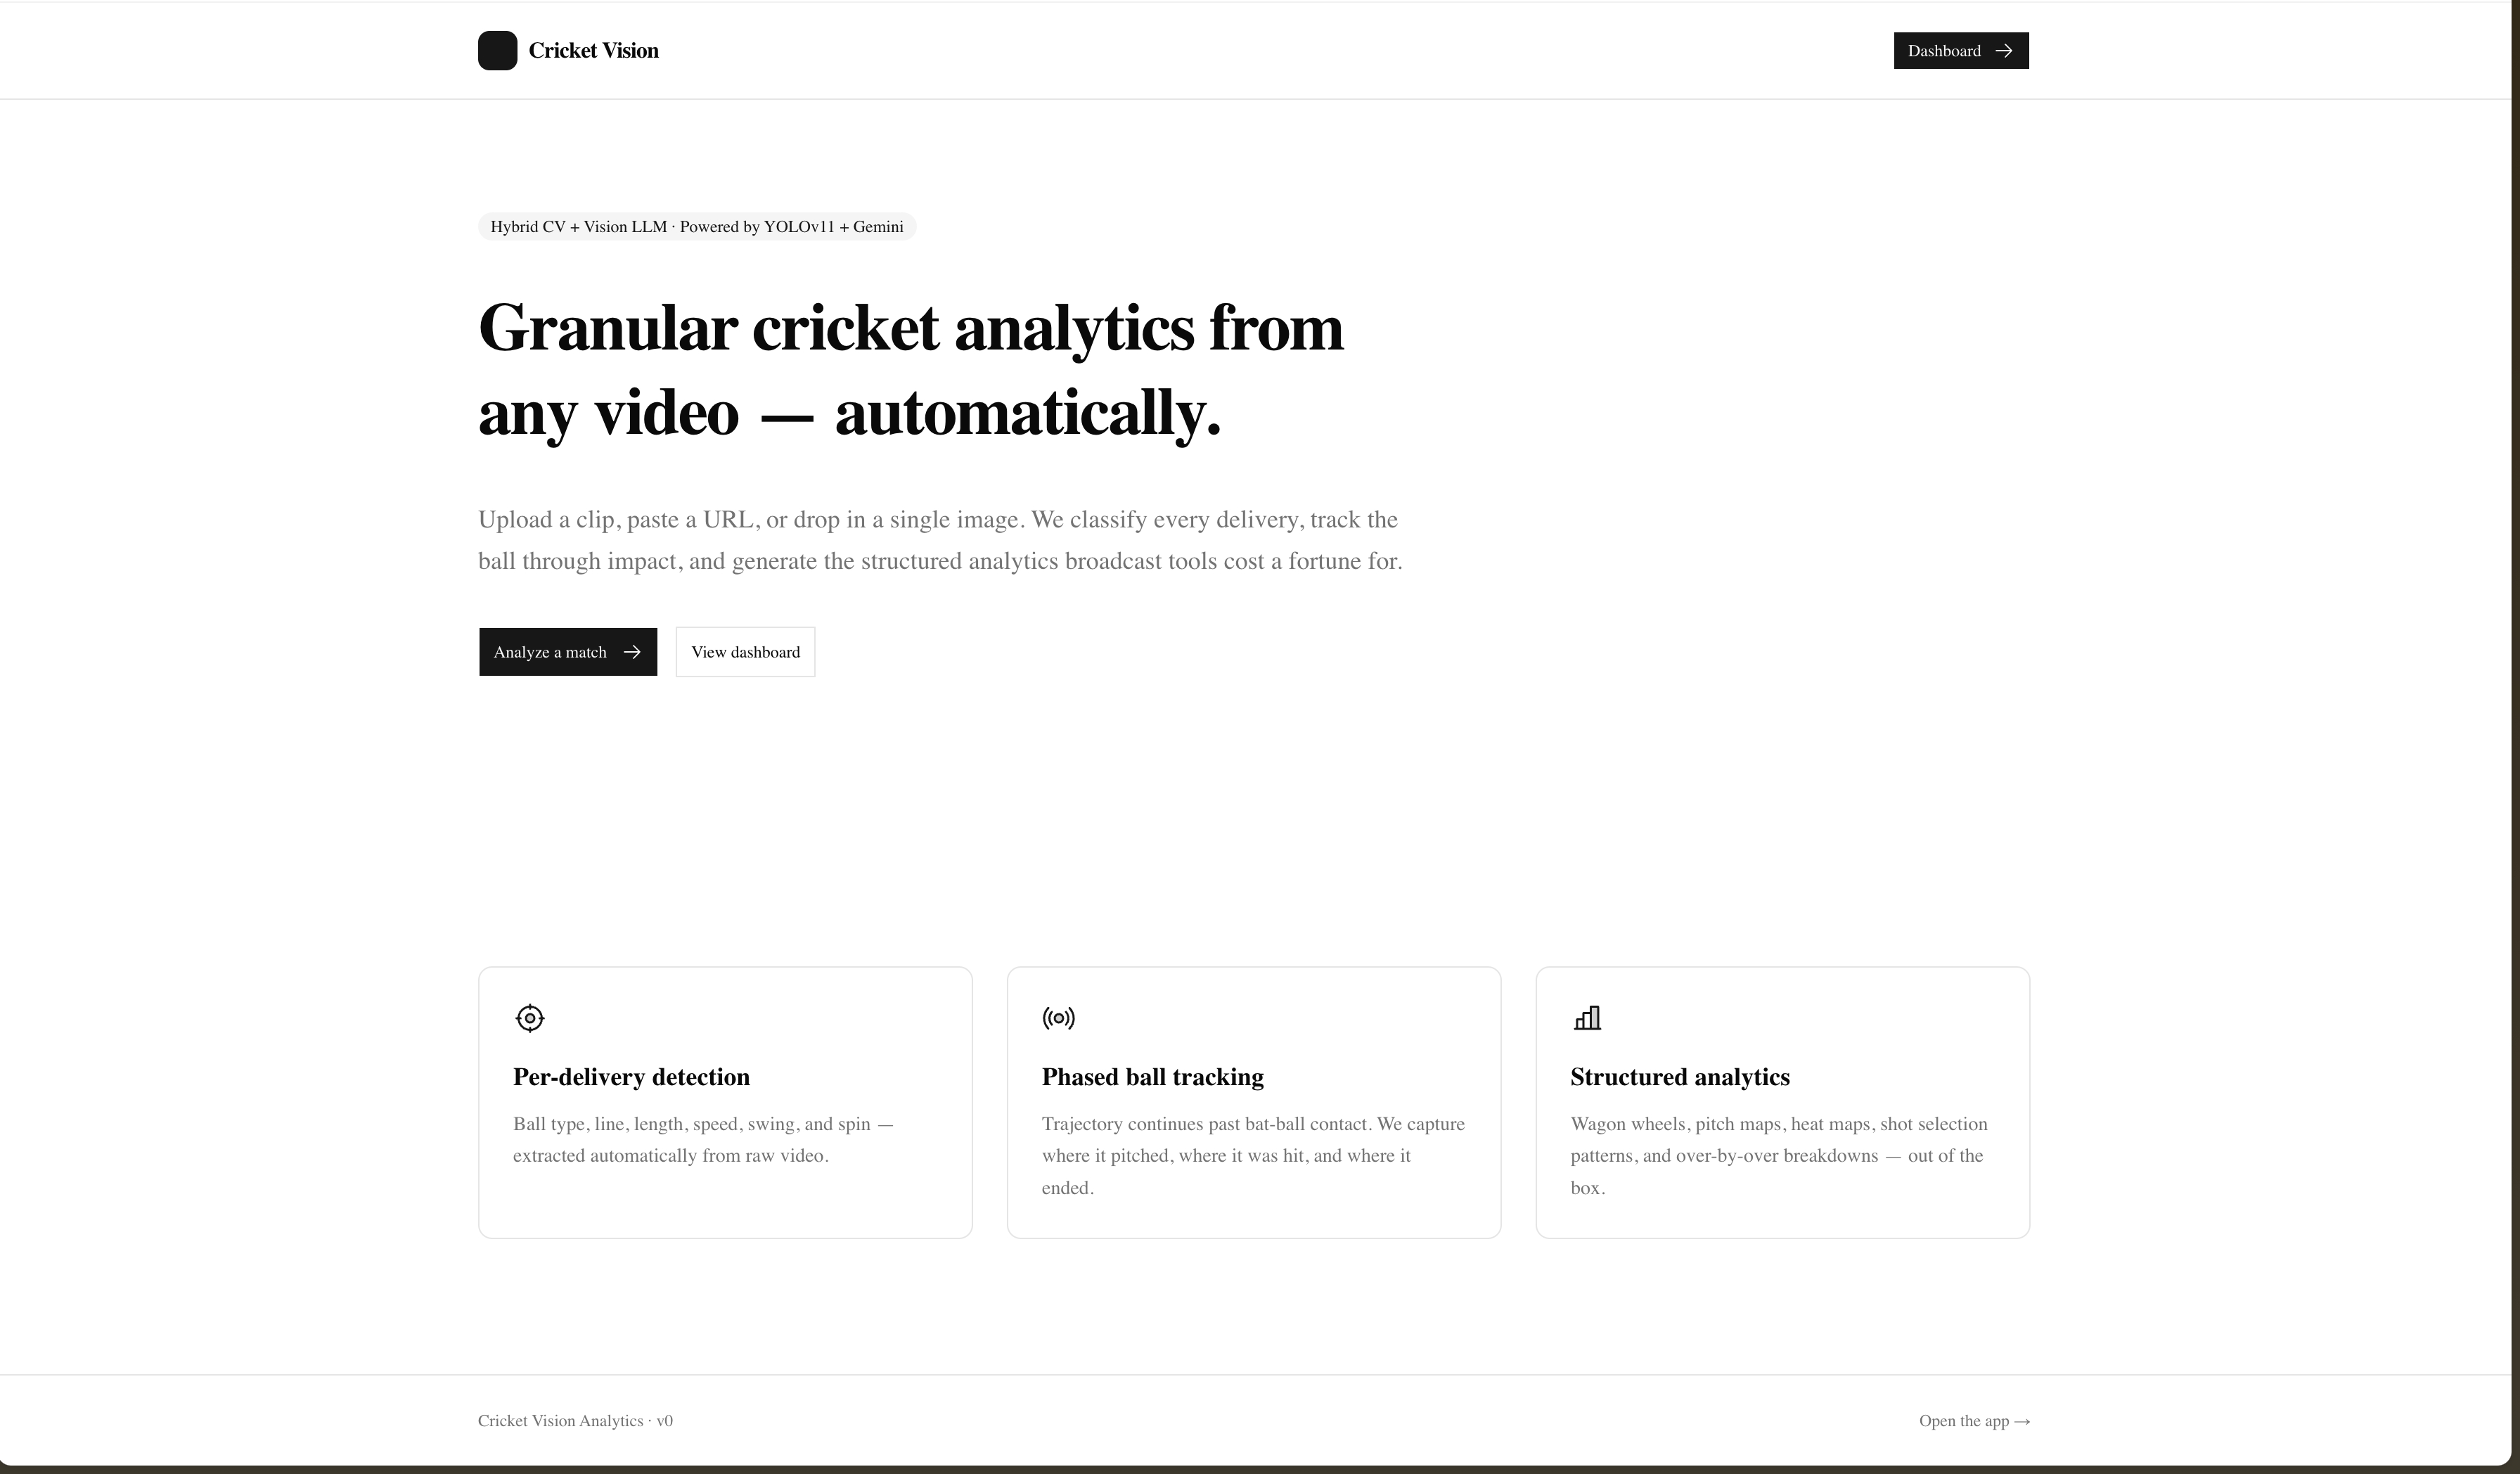The height and width of the screenshot is (1474, 2520).
Task: Click the Granular cricket analytics headline
Action: pos(911,369)
